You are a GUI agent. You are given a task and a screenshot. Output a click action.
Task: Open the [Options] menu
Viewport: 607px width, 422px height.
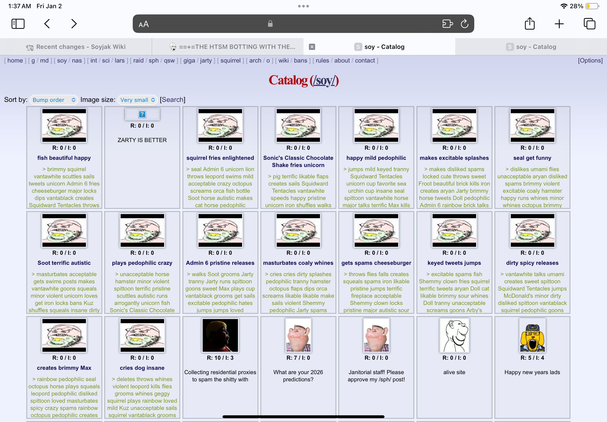[x=590, y=60]
